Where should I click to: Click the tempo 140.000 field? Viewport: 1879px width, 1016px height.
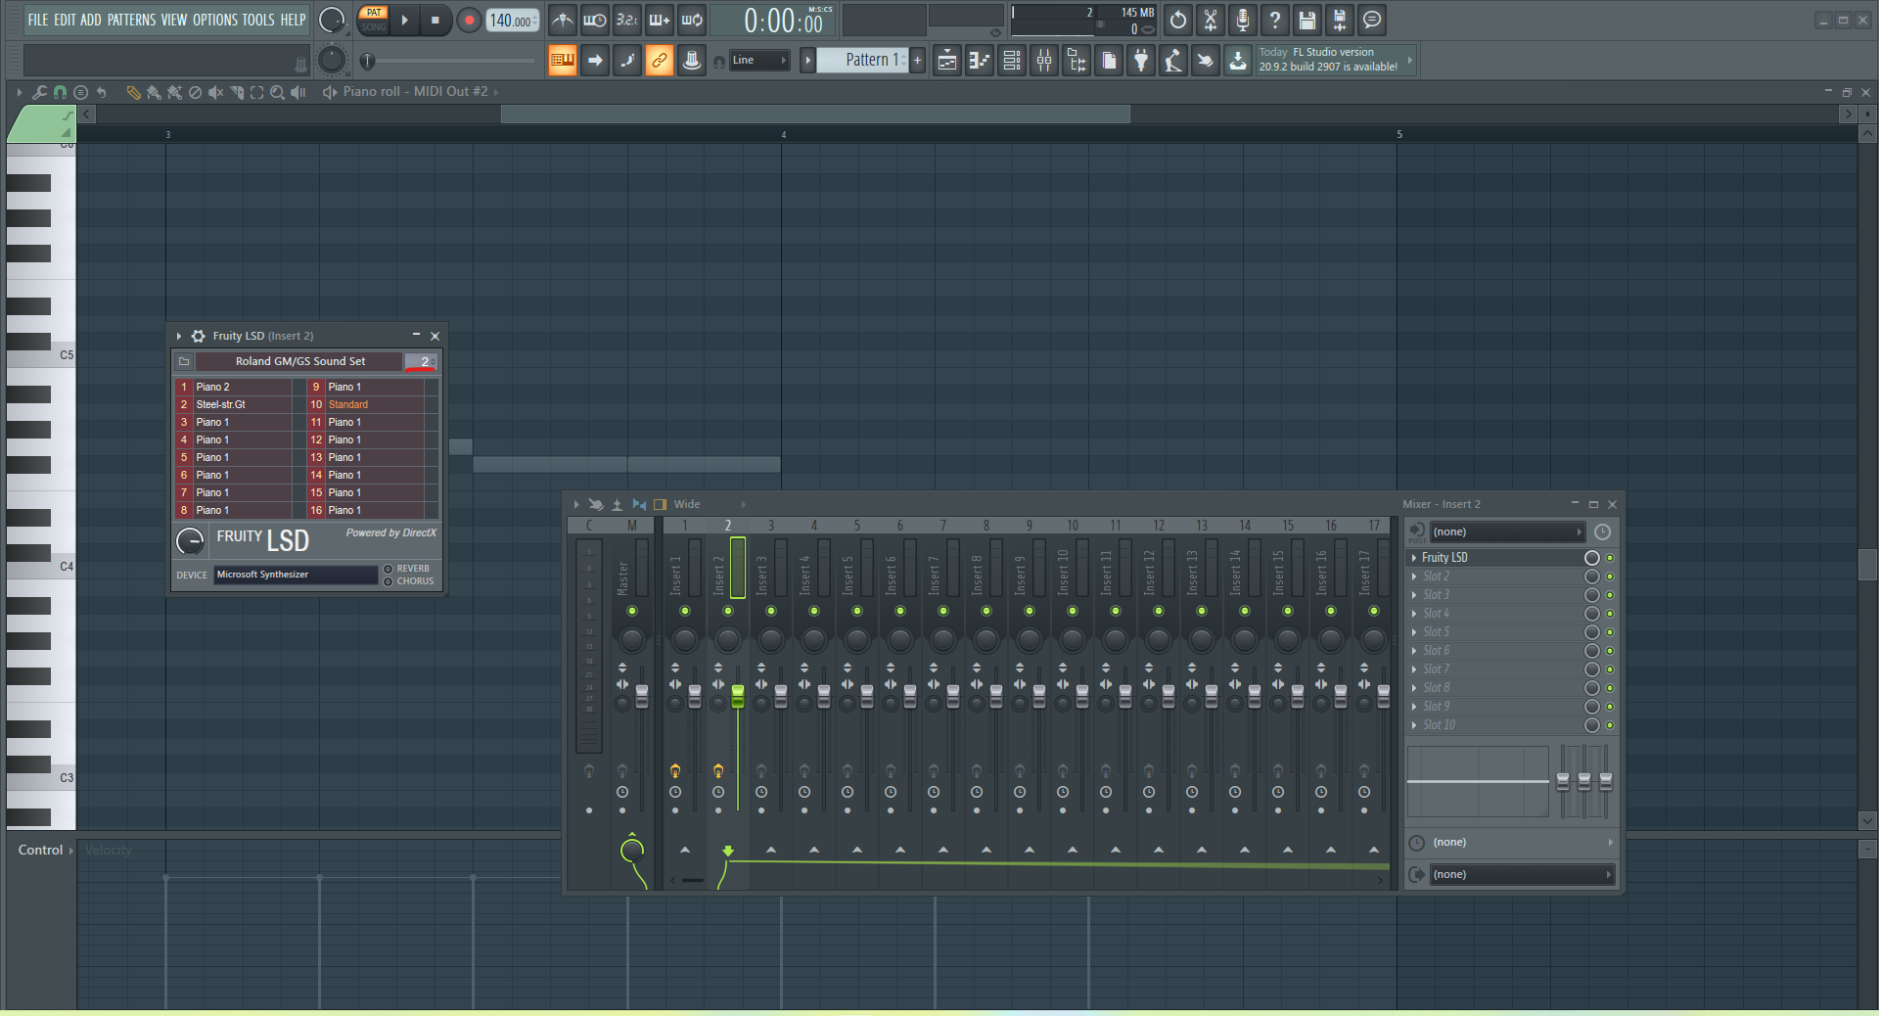pos(513,20)
